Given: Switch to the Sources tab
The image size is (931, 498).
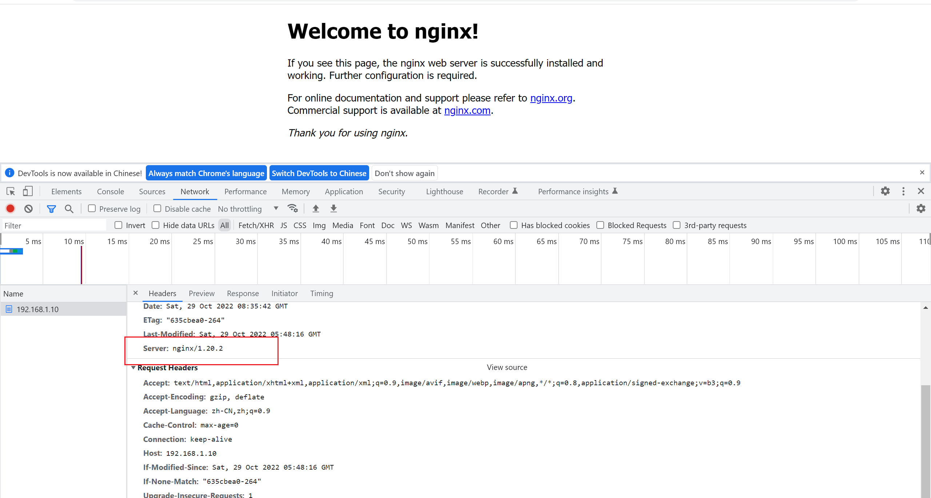Looking at the screenshot, I should coord(152,192).
